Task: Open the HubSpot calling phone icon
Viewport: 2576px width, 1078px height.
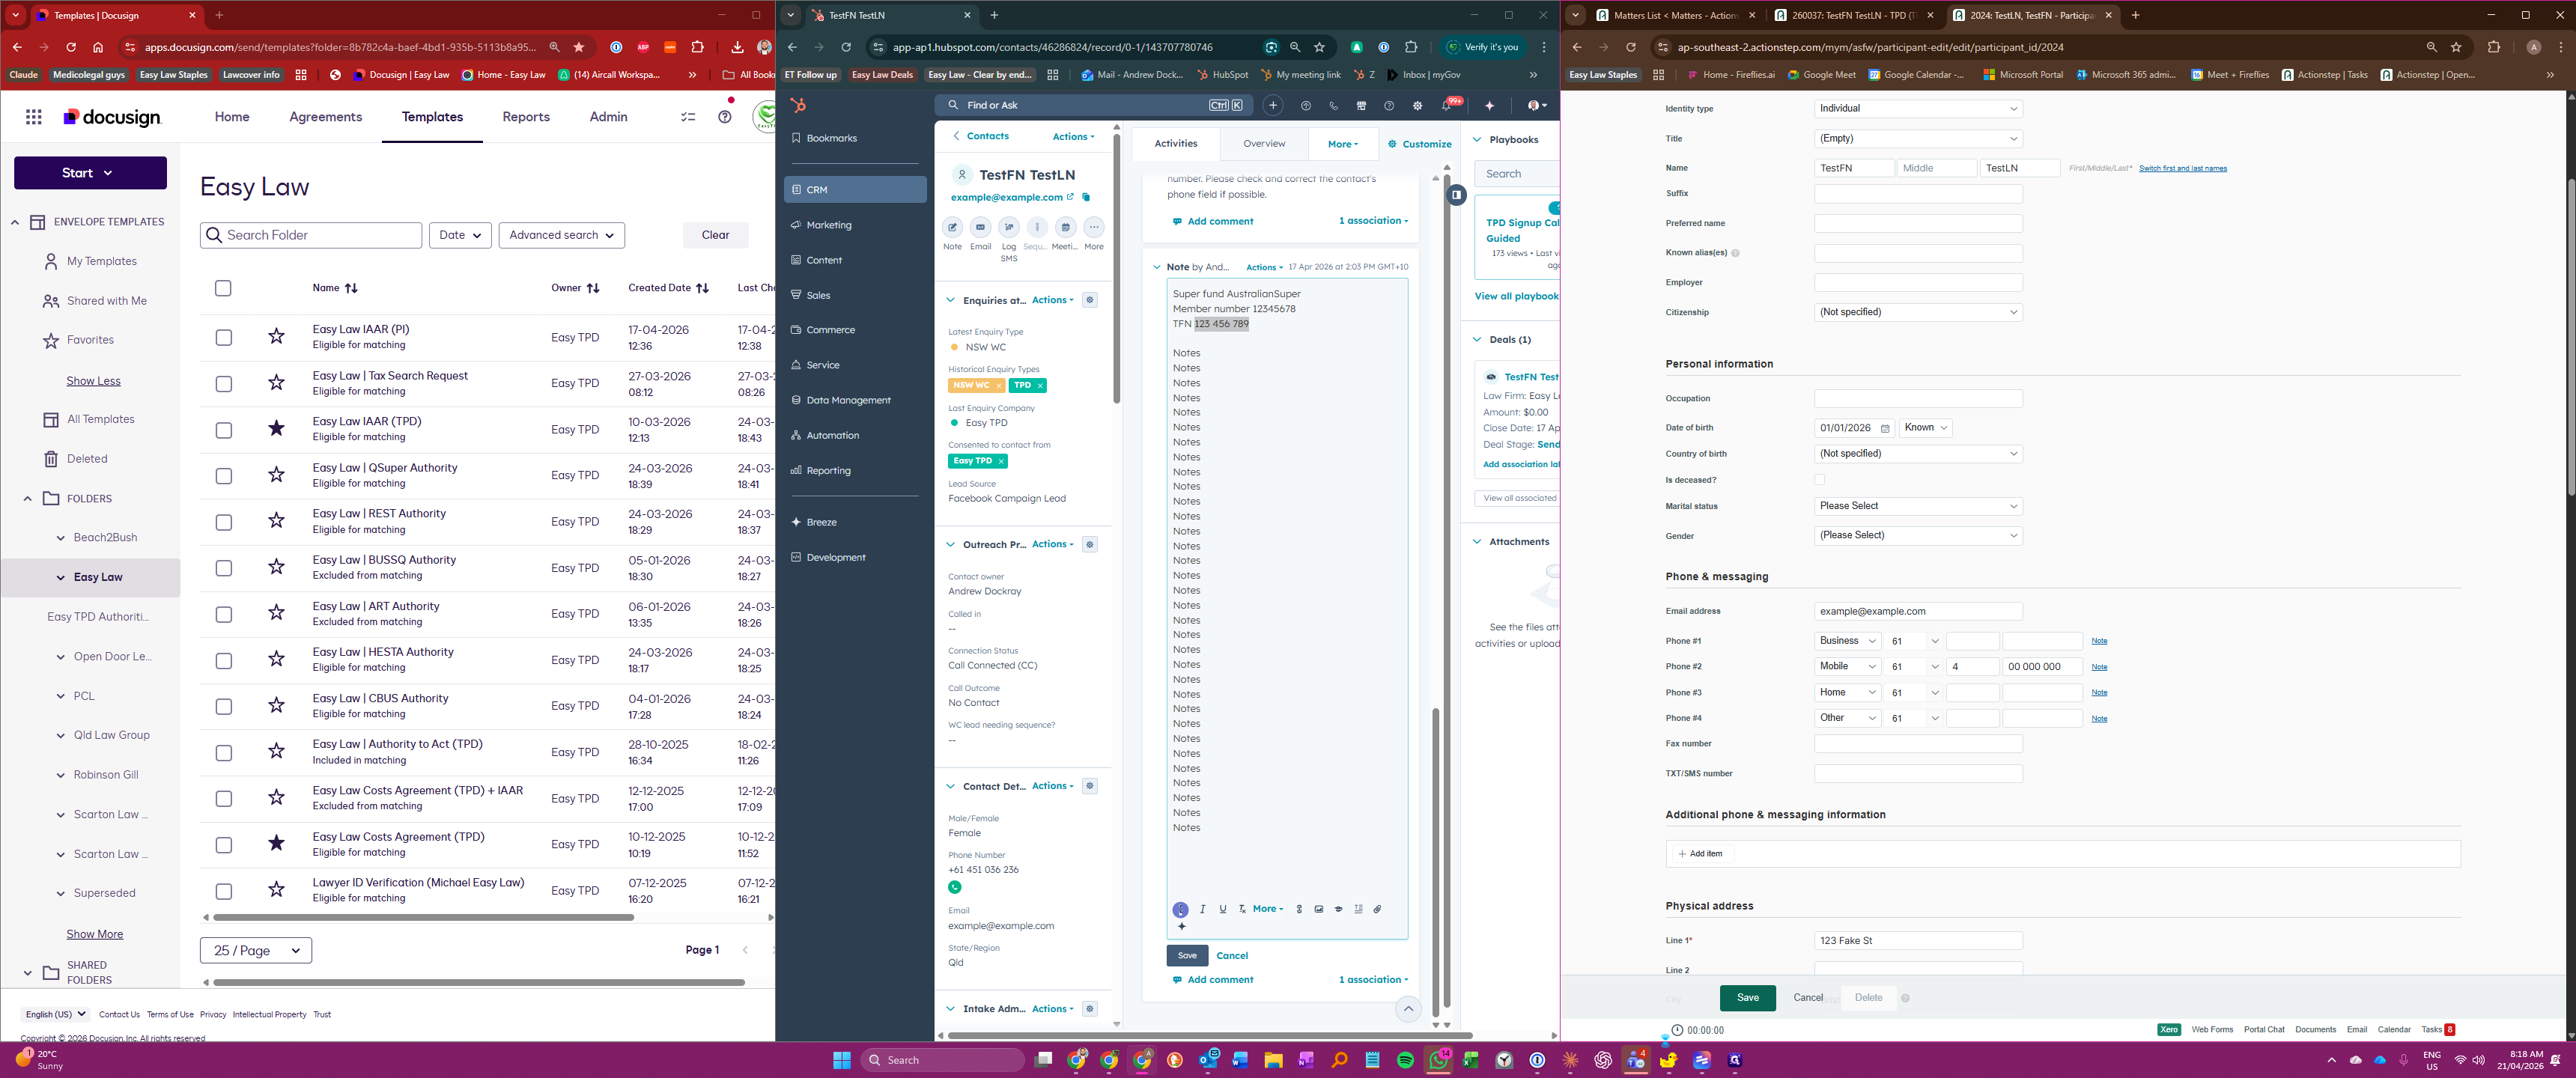Action: pos(1333,105)
